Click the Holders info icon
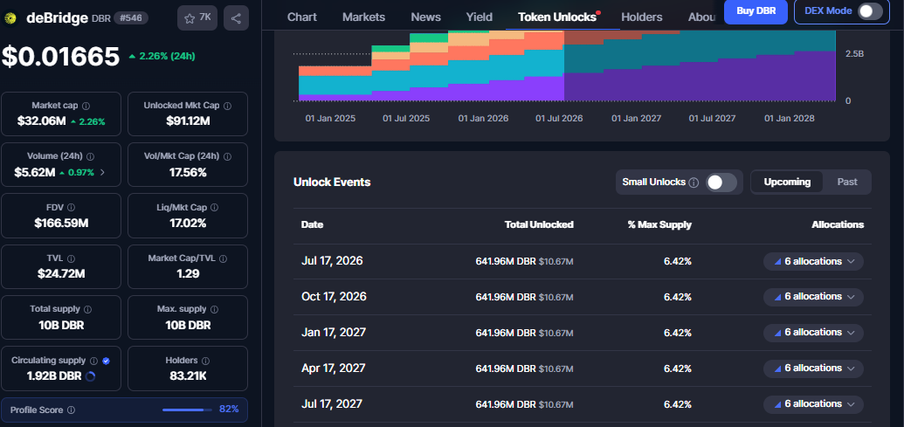Screen dimensions: 904x427 click(206, 361)
